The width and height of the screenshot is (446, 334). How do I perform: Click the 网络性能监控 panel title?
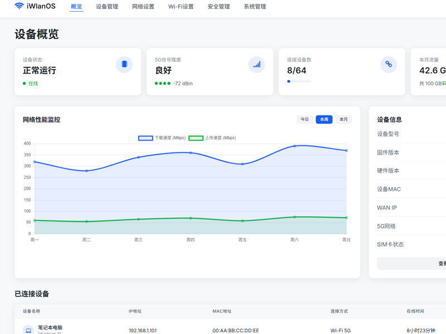[41, 120]
